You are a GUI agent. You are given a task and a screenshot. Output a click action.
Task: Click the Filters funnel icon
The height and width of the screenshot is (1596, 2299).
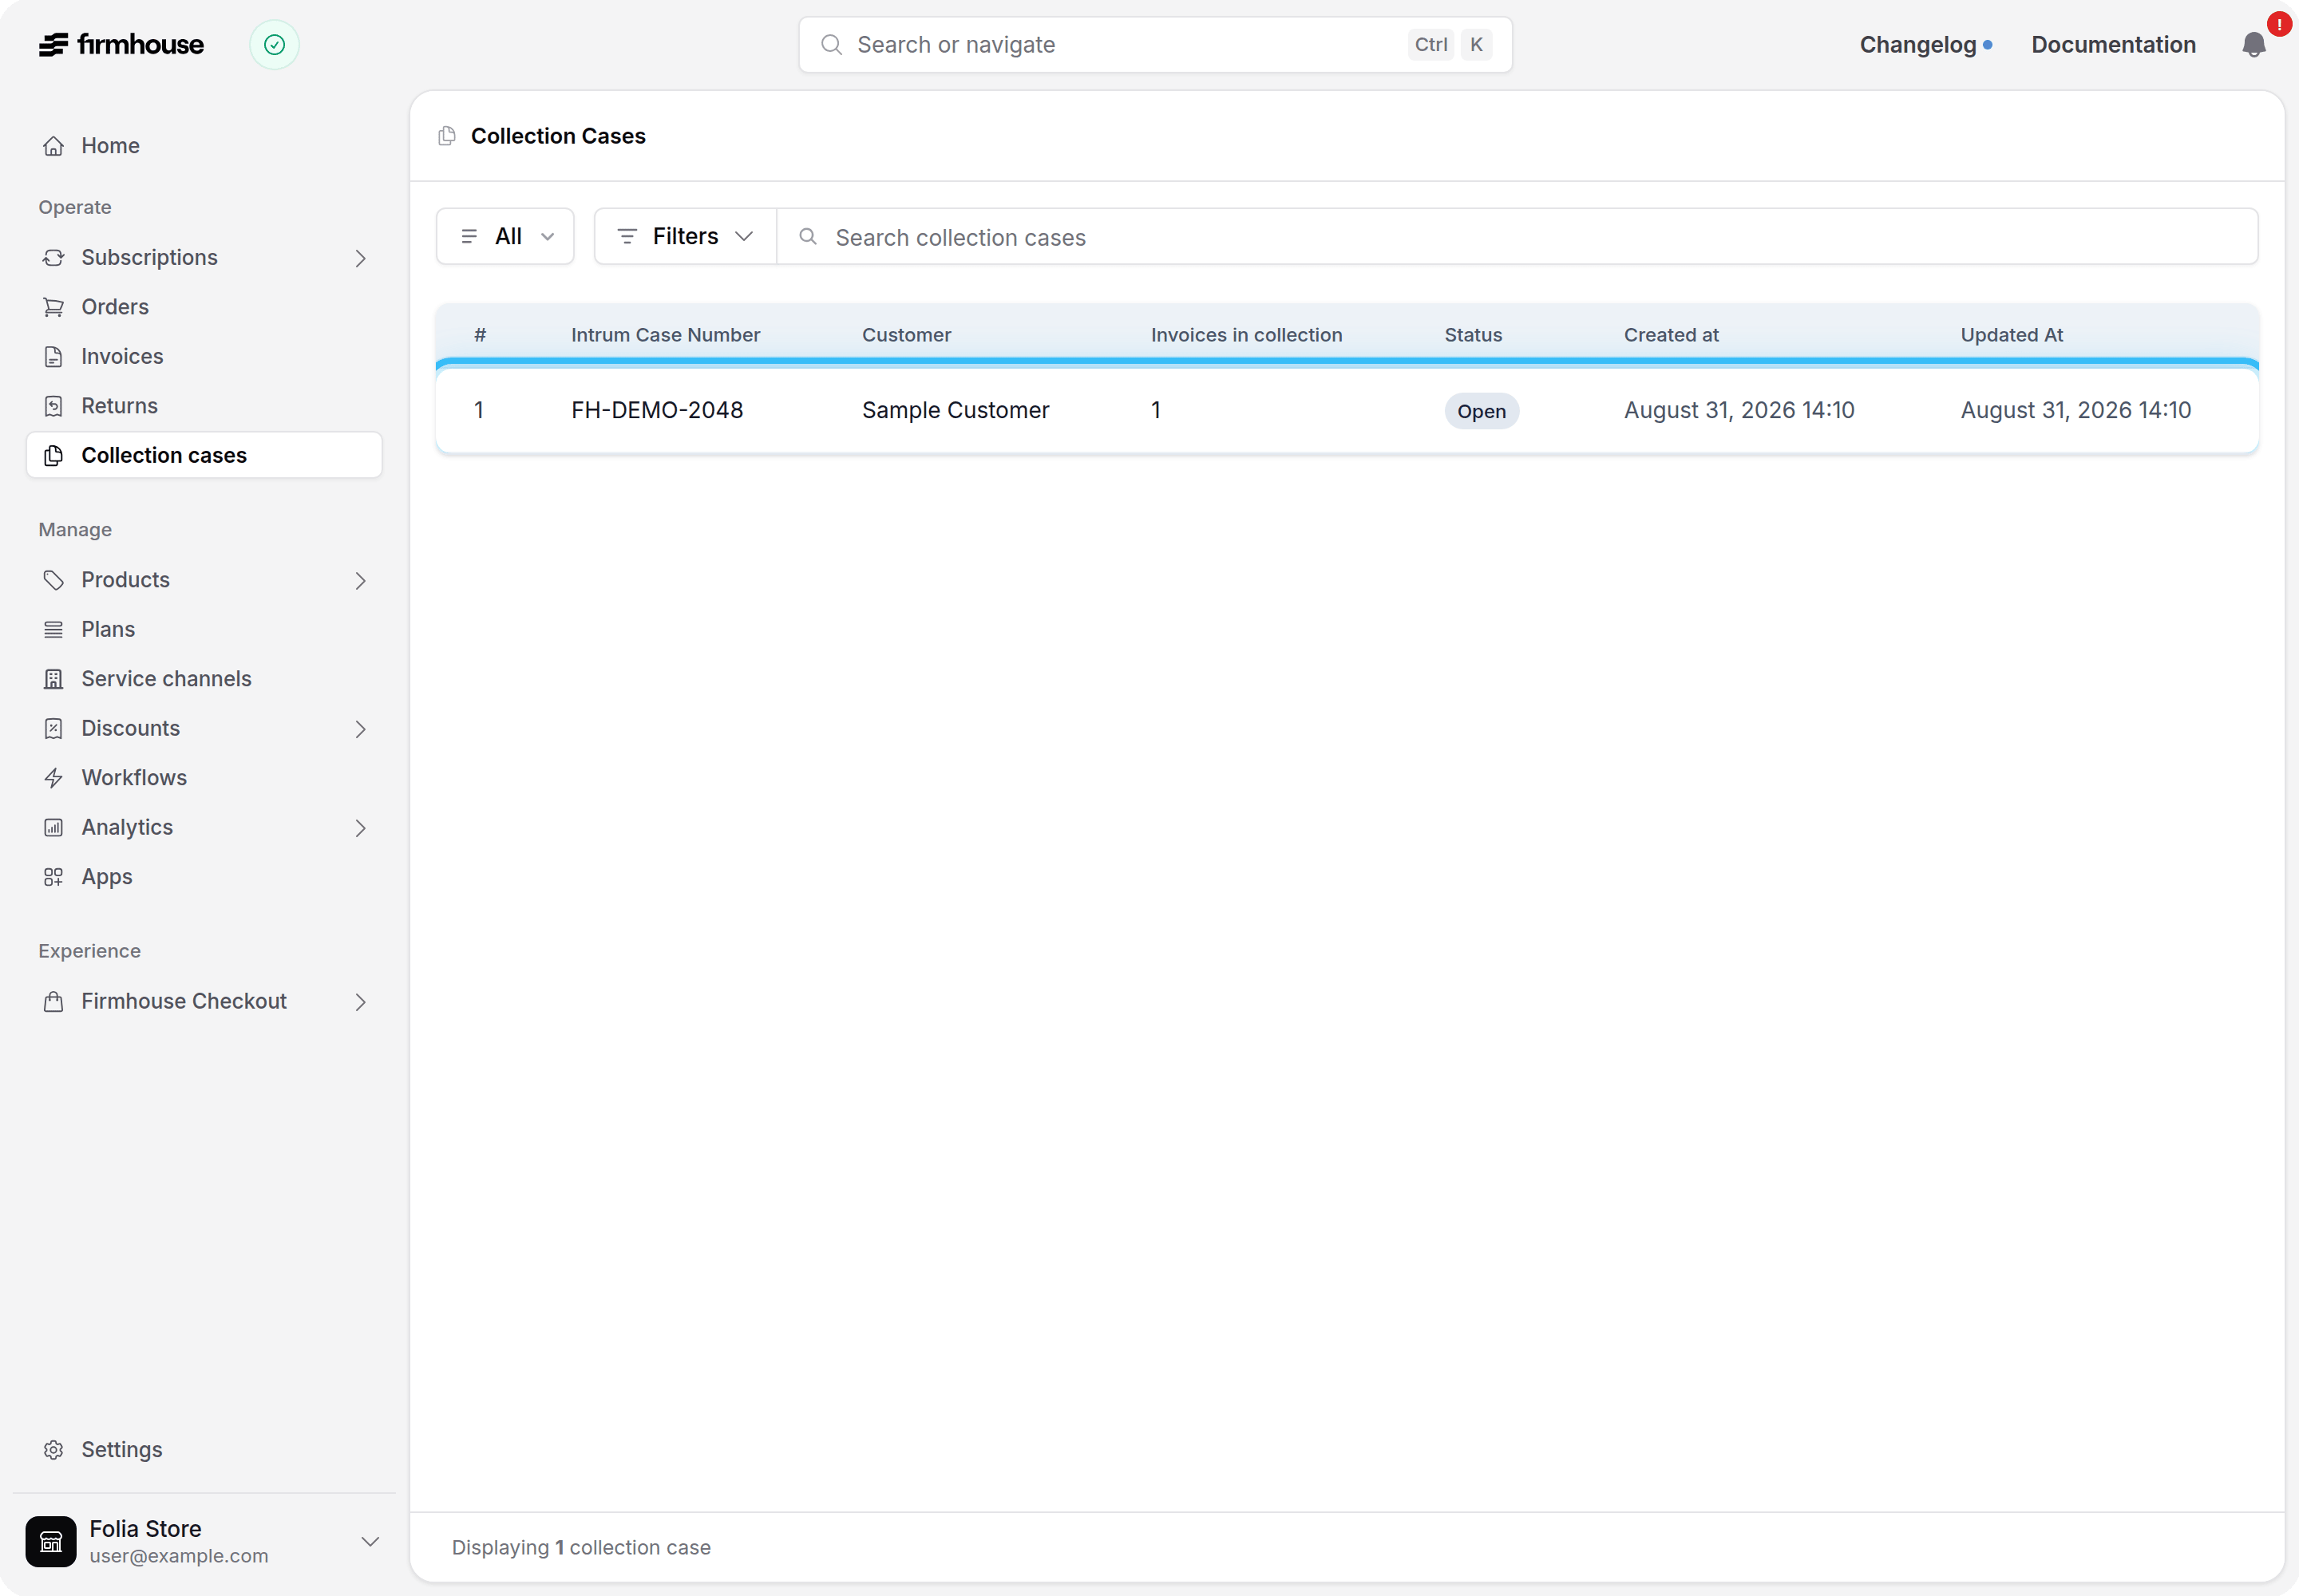tap(627, 237)
